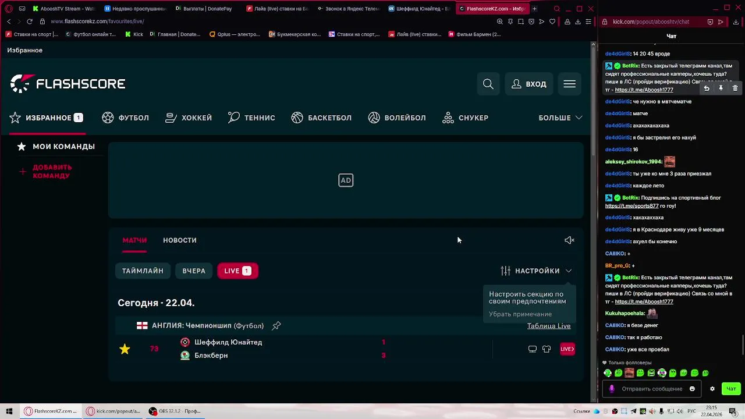Open Букмекерская ко... bookmark
This screenshot has width=745, height=419.
pyautogui.click(x=295, y=34)
